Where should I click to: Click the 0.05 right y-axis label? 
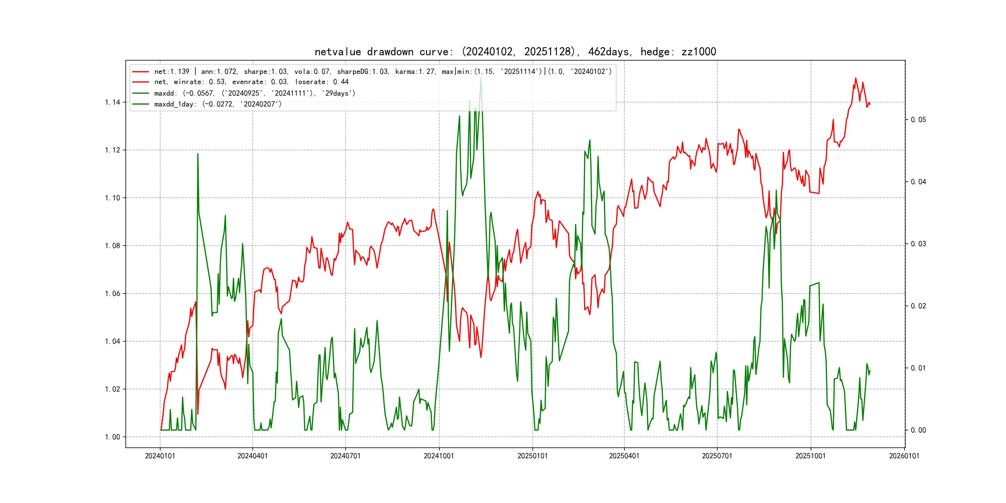918,120
